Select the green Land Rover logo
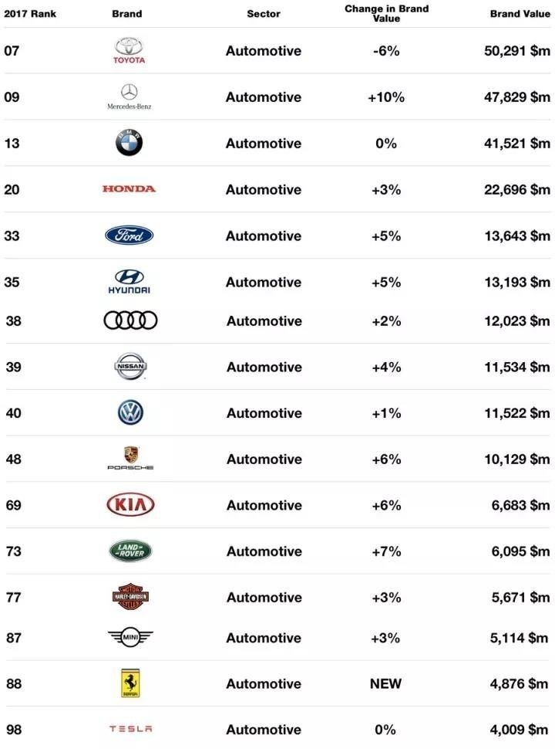The image size is (555, 749). [x=130, y=551]
